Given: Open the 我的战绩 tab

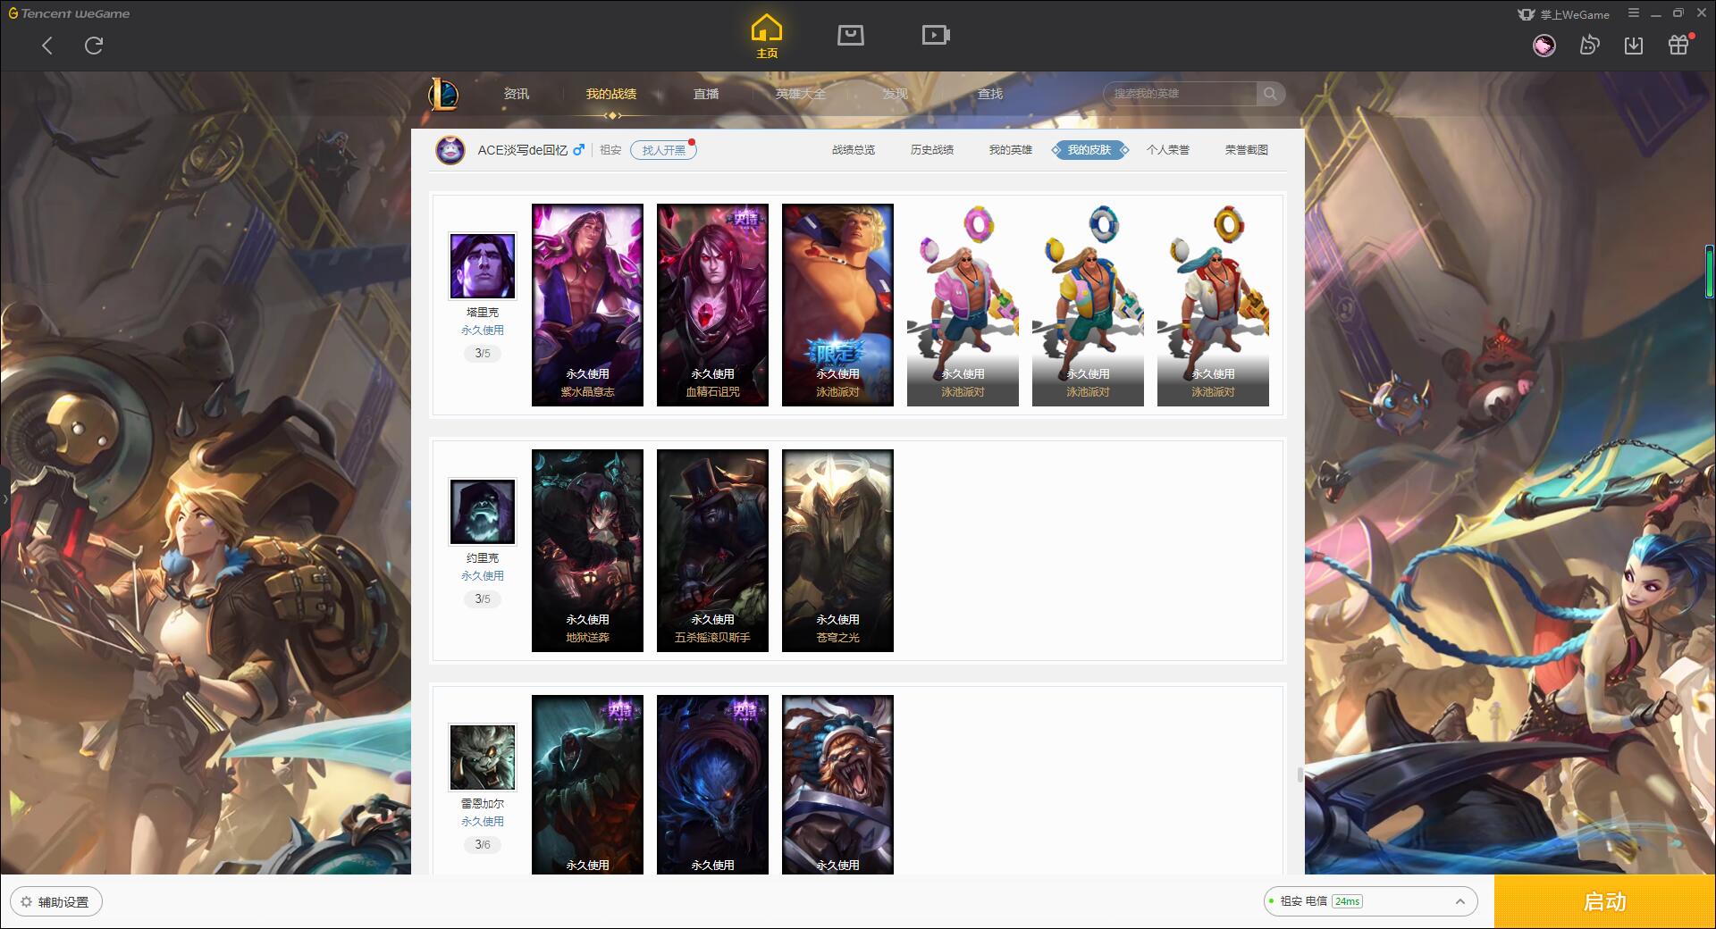Looking at the screenshot, I should tap(611, 94).
